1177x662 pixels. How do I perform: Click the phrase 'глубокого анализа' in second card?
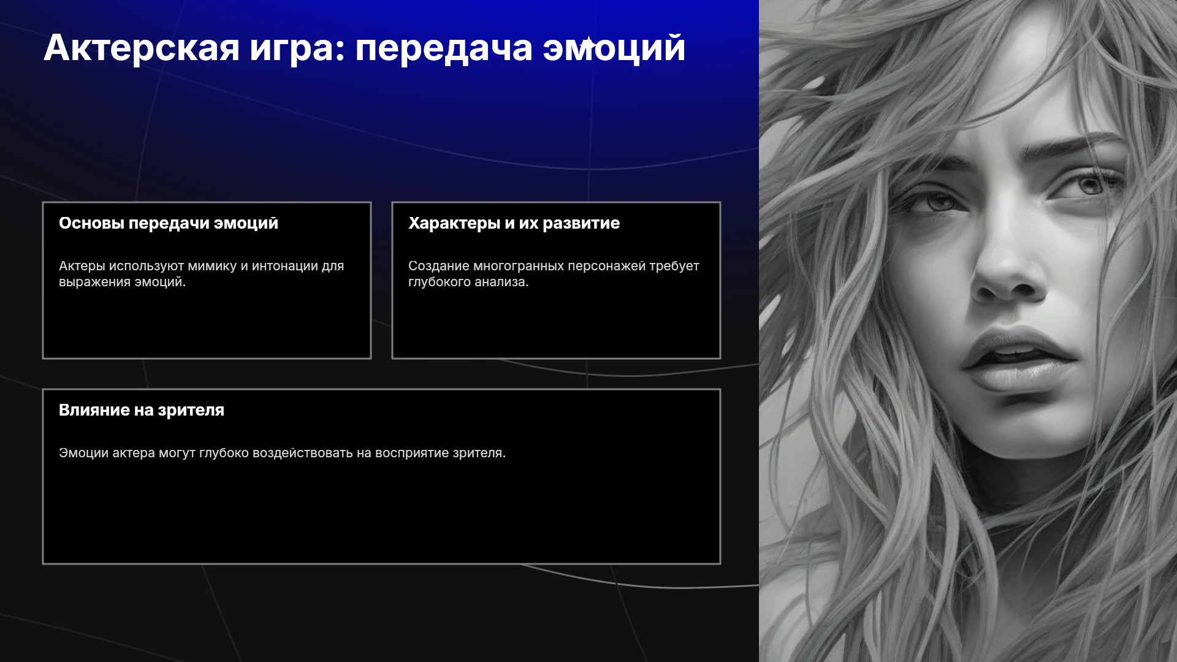[468, 282]
